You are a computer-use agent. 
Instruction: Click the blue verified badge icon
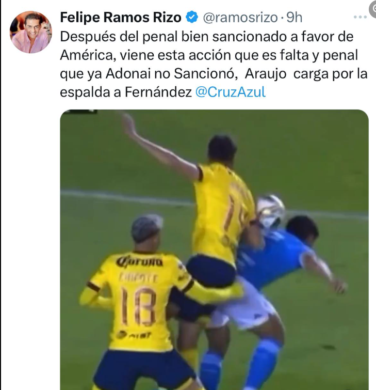pos(192,17)
